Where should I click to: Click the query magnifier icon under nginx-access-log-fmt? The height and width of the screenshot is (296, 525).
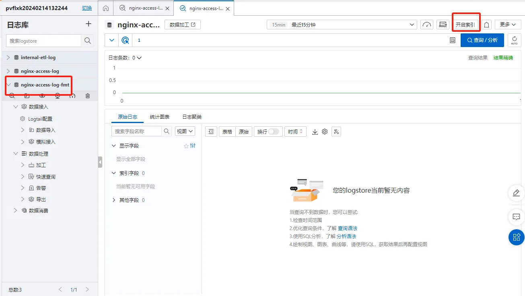click(x=12, y=96)
